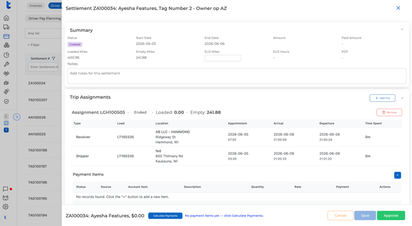Click the Cancel button
This screenshot has width=412, height=226.
(340, 216)
